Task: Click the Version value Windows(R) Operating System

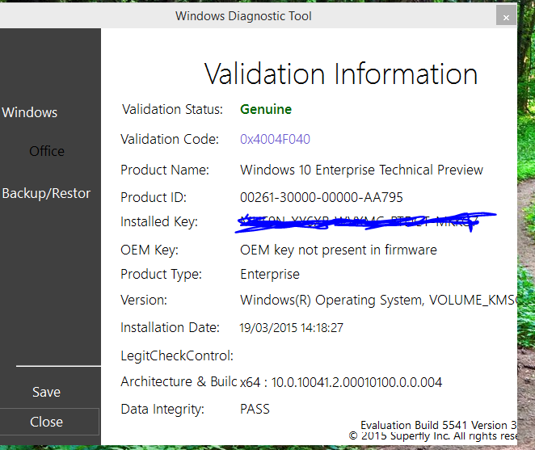Action: pos(378,301)
